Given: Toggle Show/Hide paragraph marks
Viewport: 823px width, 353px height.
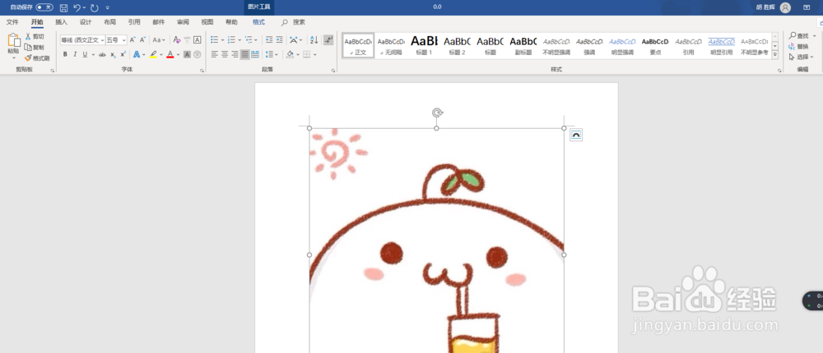Looking at the screenshot, I should tap(328, 39).
